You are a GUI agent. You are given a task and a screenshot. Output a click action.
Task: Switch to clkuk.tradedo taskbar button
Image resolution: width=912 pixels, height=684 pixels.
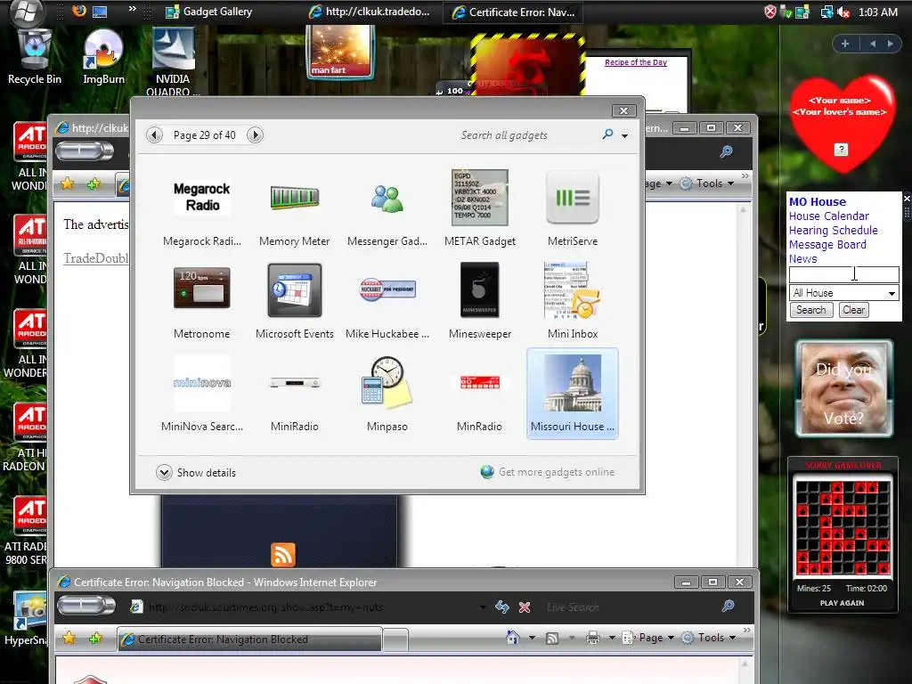(x=370, y=12)
